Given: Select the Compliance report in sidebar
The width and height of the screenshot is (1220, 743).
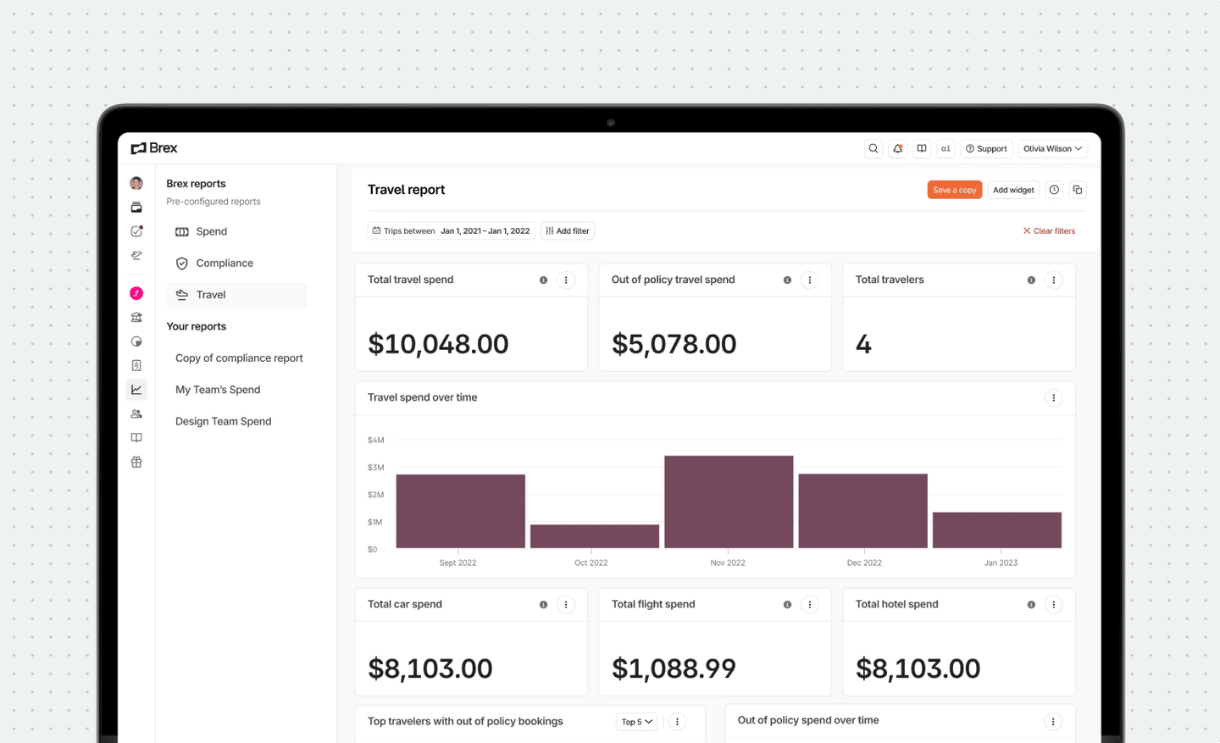Looking at the screenshot, I should coord(225,263).
